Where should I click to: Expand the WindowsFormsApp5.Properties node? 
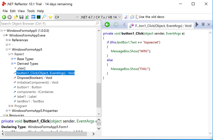(x=7, y=111)
